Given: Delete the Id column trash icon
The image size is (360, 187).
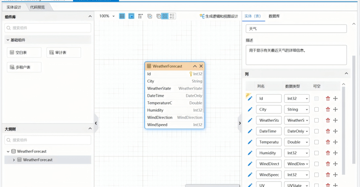Looking at the screenshot, I should 328,99.
